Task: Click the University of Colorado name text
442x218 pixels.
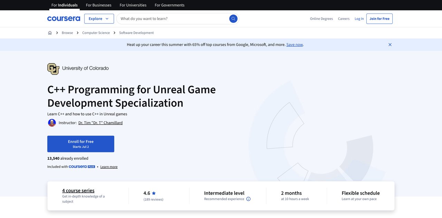Action: 85,68
